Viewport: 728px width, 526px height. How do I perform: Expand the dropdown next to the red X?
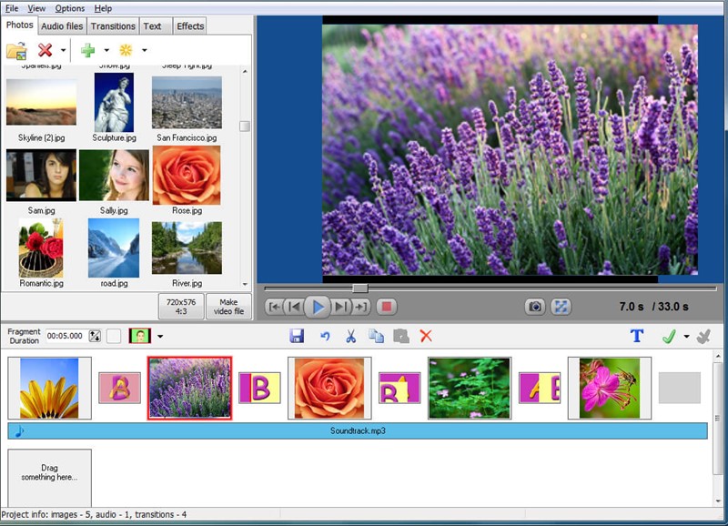click(63, 50)
